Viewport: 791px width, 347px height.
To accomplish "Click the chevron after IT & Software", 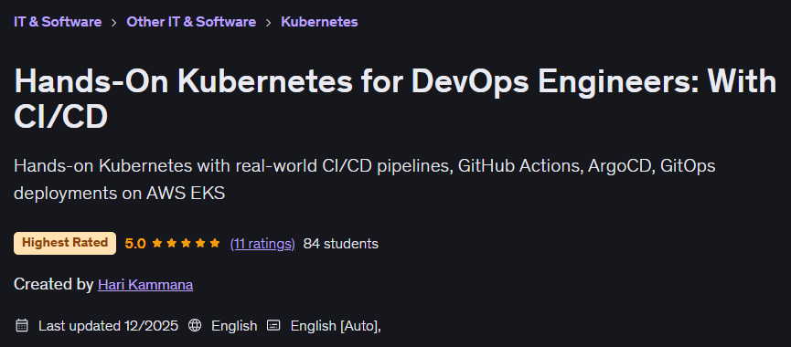I will (x=114, y=23).
